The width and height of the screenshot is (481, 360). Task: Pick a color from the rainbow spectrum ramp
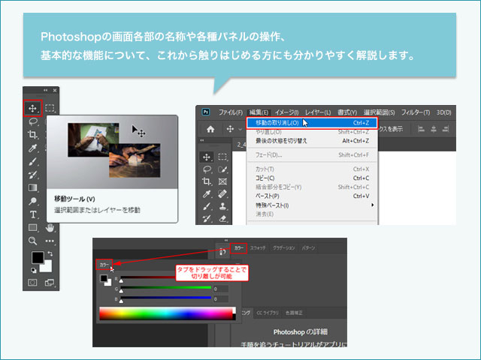tap(167, 313)
